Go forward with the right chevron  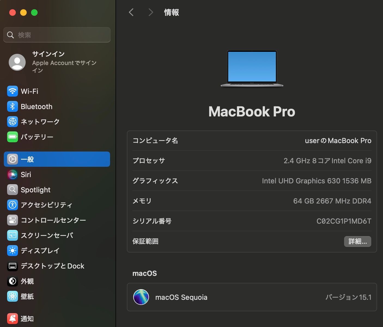(x=151, y=12)
